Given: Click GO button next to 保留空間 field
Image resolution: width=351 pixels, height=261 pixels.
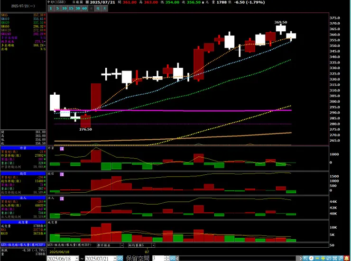Looking at the screenshot, I should [173, 259].
